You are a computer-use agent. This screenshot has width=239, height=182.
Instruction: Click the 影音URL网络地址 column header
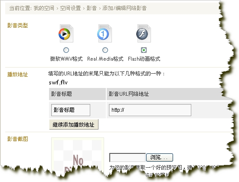coord(129,94)
